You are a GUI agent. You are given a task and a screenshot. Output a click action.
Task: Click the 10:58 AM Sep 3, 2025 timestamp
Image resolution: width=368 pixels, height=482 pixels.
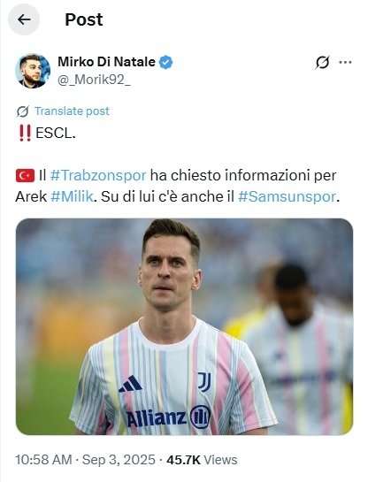[x=85, y=460]
